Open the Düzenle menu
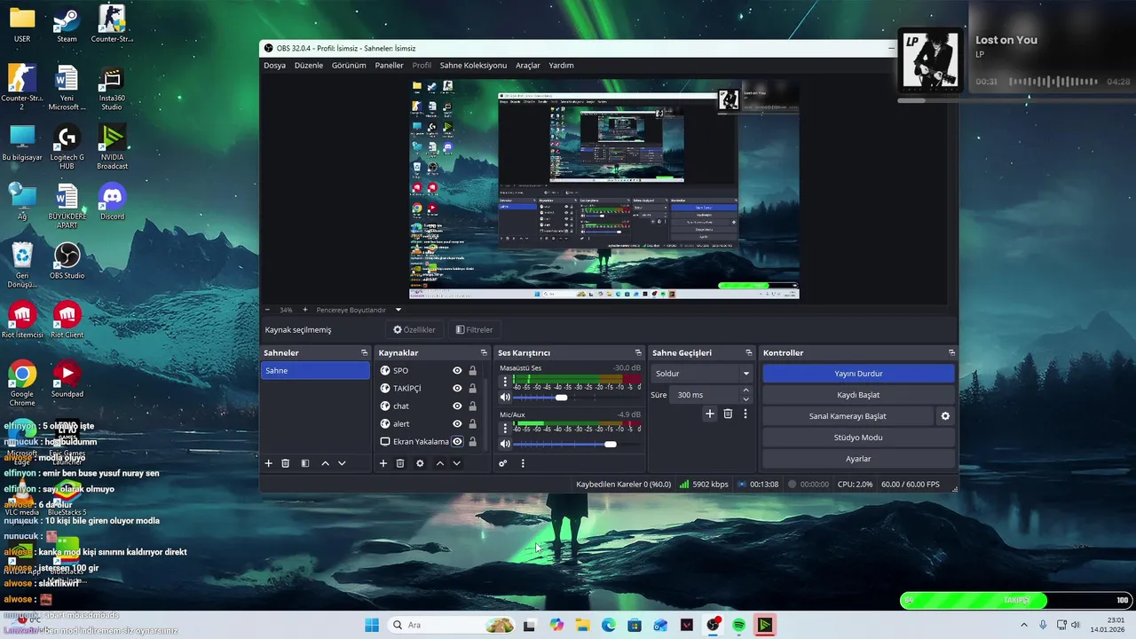 click(309, 66)
